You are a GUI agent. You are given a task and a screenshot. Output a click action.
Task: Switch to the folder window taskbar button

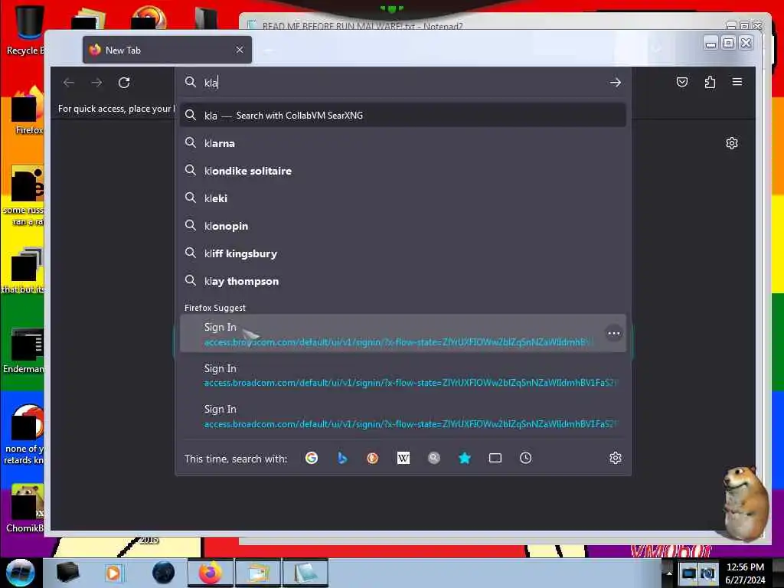(257, 573)
